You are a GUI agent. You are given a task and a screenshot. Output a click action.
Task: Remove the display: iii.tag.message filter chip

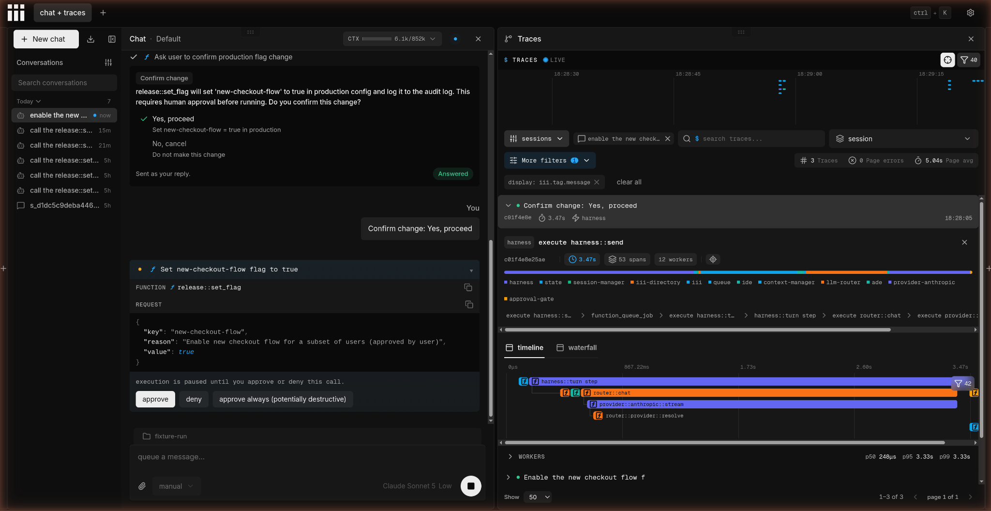[597, 182]
